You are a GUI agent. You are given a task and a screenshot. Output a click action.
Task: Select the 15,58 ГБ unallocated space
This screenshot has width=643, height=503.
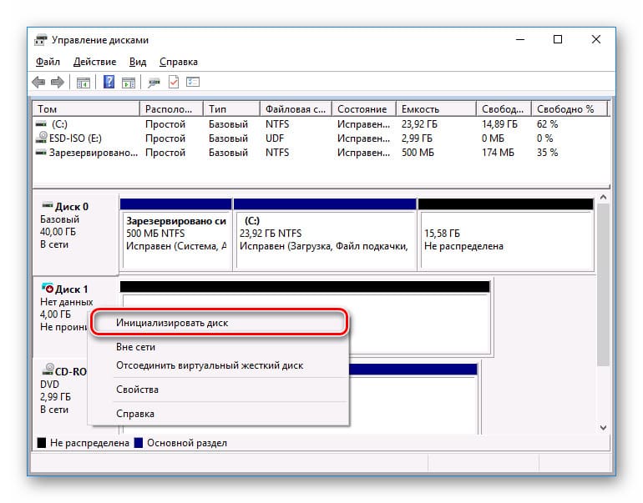(505, 234)
